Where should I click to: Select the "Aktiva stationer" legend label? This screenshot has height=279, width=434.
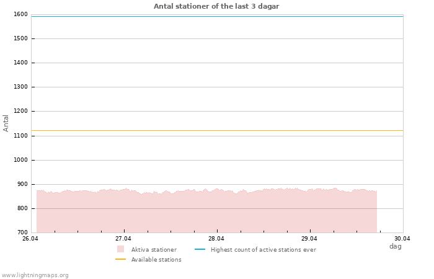click(x=154, y=250)
